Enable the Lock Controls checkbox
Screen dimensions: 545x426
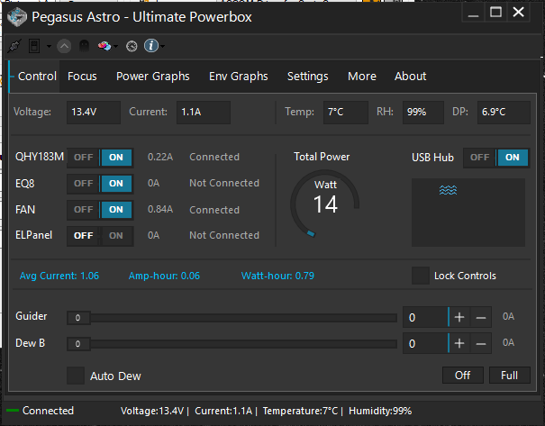point(421,276)
